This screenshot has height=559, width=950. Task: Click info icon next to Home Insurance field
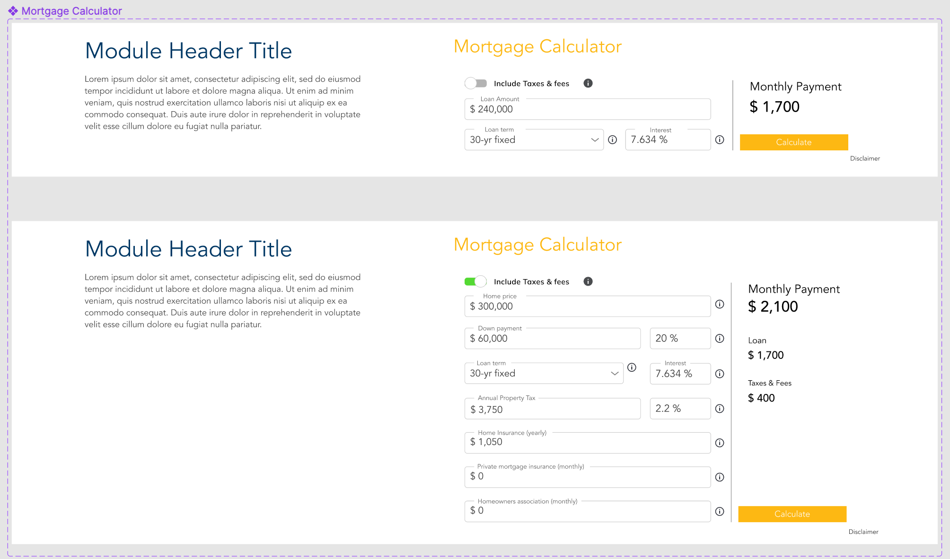(720, 443)
